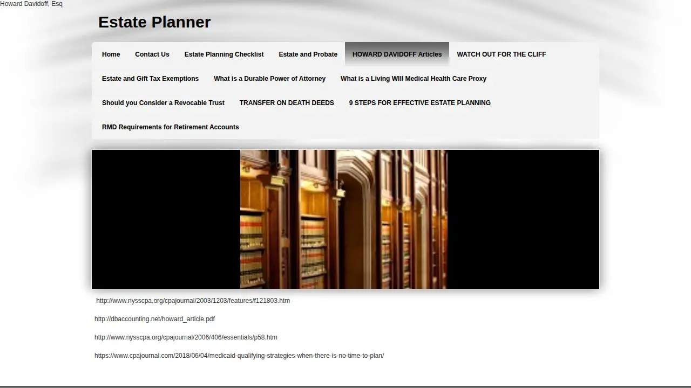Open TRANSFER ON DEATH DEEDS page
This screenshot has height=388, width=691.
[287, 103]
